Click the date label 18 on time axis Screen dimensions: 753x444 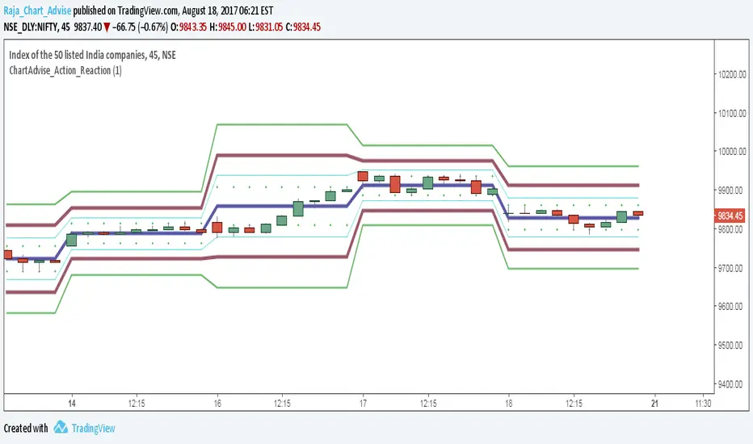[x=509, y=402]
